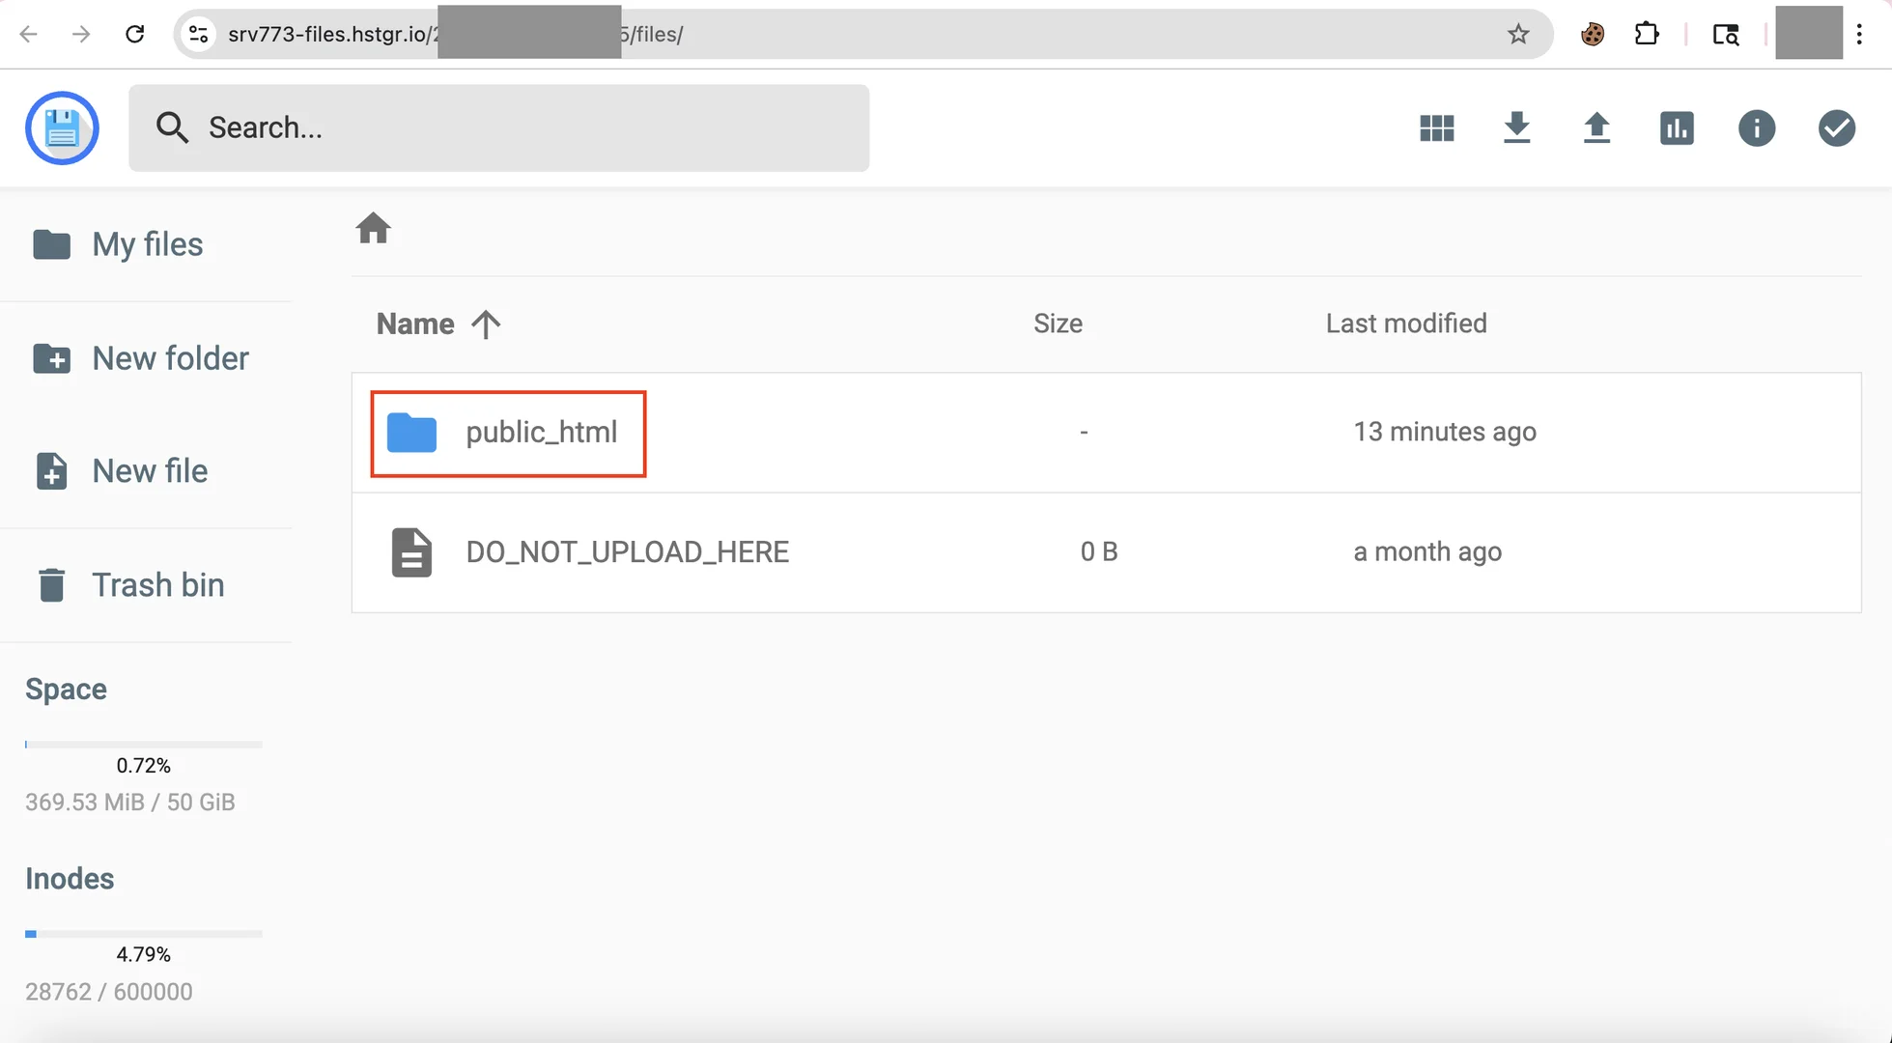
Task: Open the disk usage chart icon
Action: (x=1677, y=127)
